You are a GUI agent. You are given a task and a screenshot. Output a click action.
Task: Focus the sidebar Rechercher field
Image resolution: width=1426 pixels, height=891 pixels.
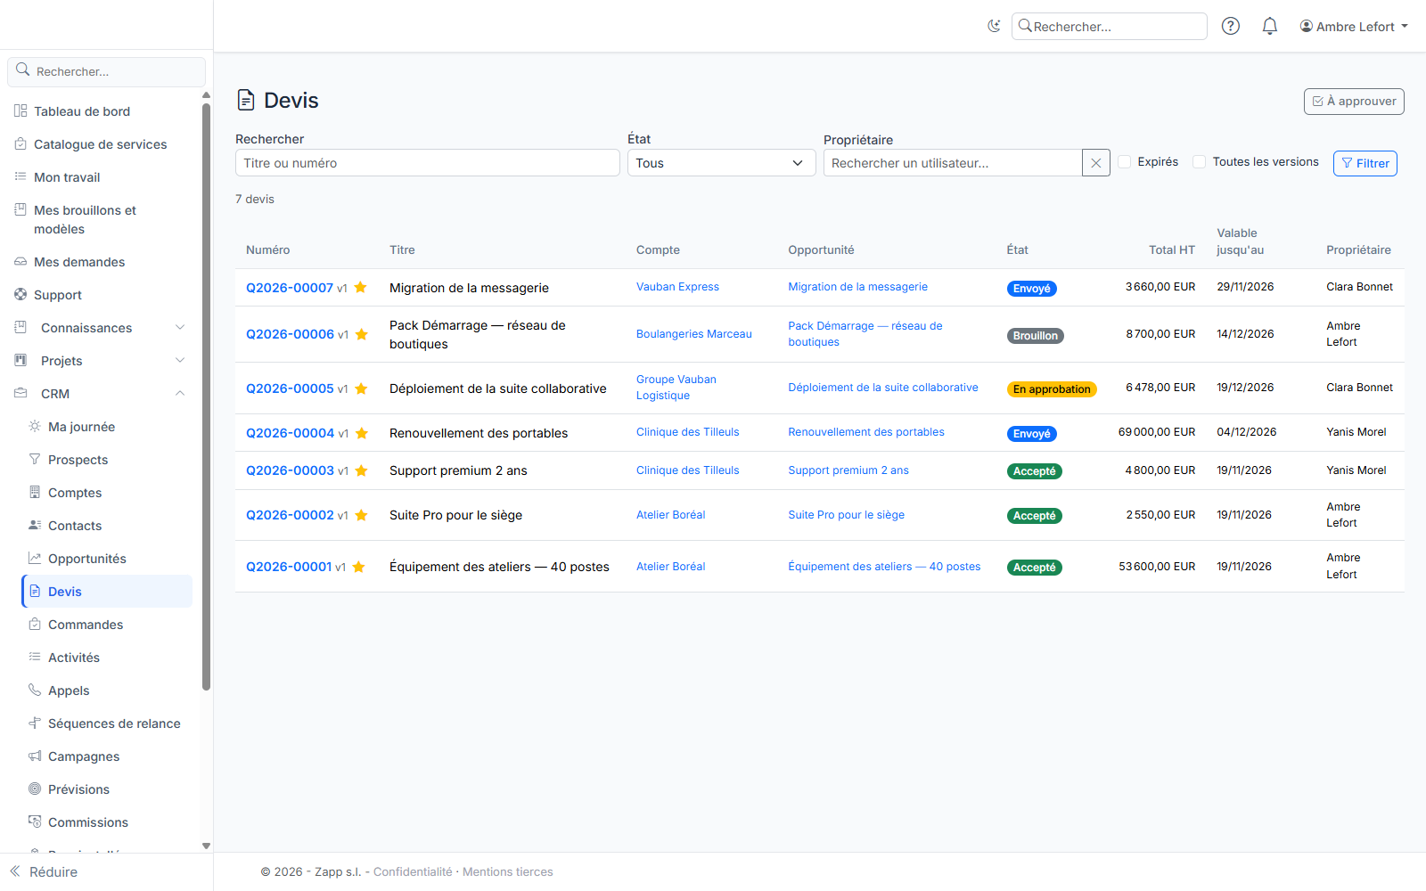point(107,71)
